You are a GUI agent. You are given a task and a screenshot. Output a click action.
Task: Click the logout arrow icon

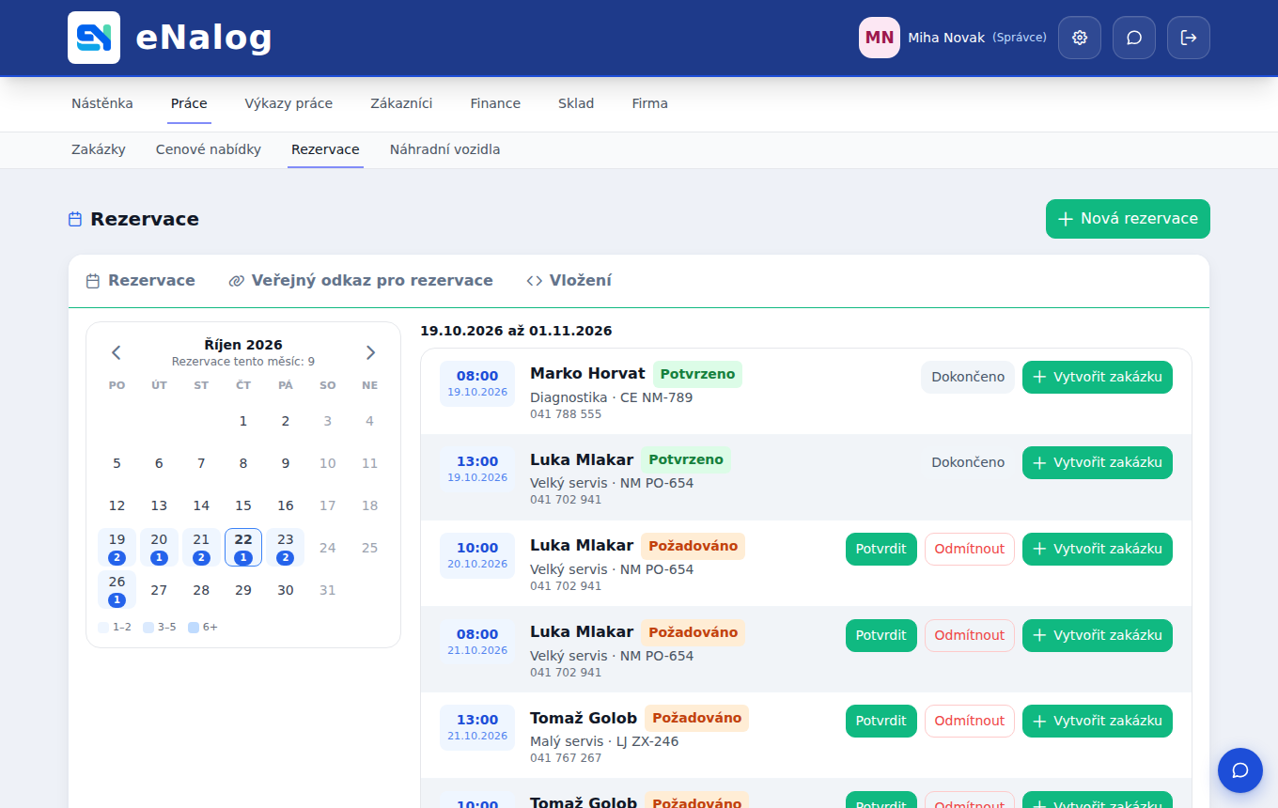coord(1189,38)
